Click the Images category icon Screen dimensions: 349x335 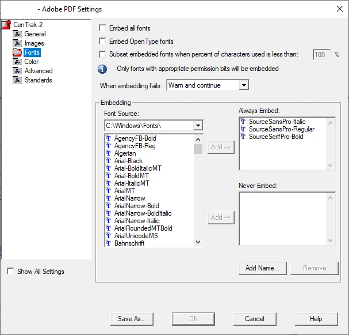tap(17, 43)
